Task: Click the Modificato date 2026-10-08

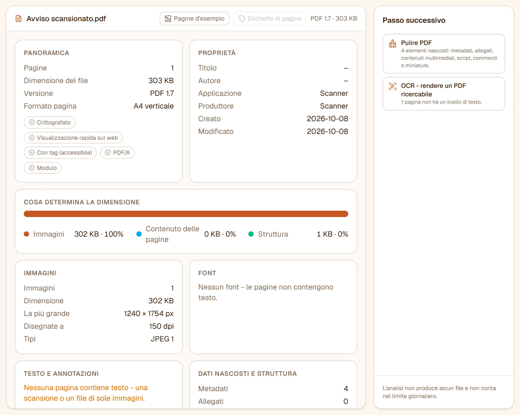Action: 327,132
